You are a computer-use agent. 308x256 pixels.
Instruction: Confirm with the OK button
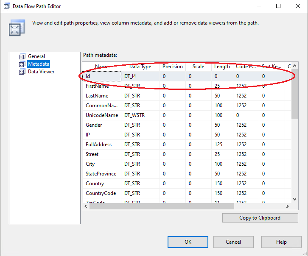click(x=188, y=242)
